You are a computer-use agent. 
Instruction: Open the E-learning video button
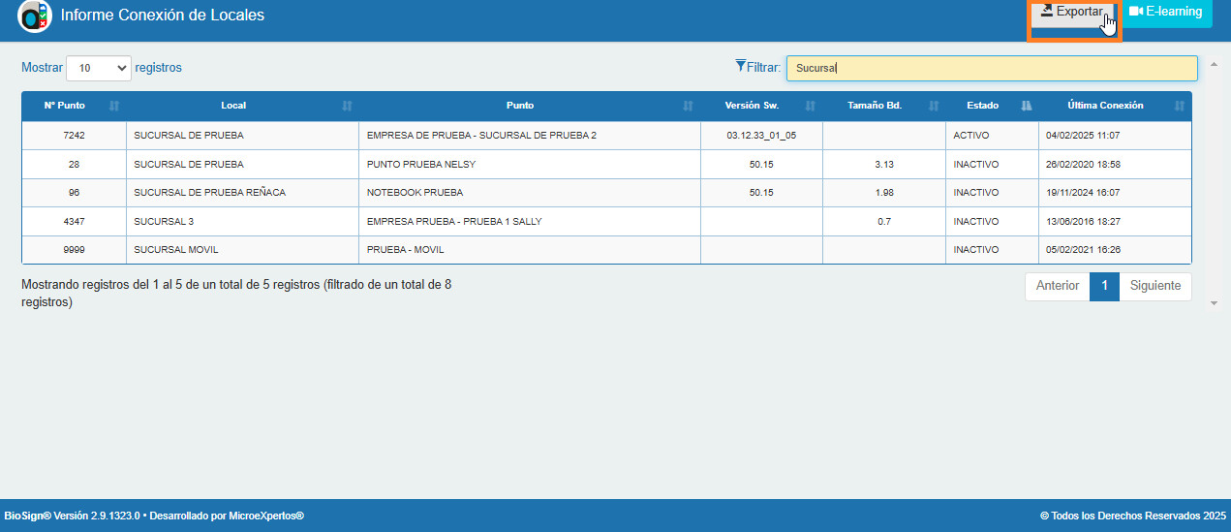pyautogui.click(x=1166, y=13)
